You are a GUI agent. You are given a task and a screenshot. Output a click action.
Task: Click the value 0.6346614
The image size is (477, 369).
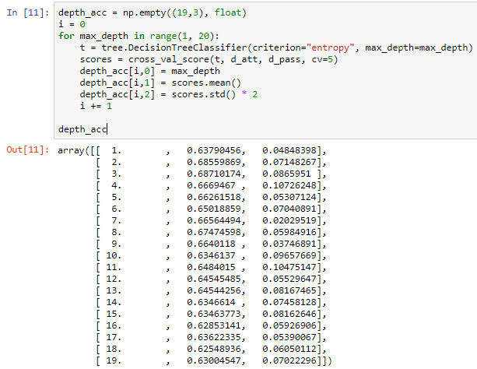(x=211, y=302)
